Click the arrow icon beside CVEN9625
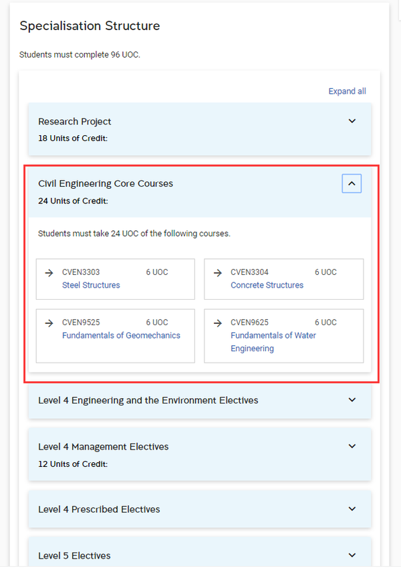The image size is (401, 572). tap(218, 323)
